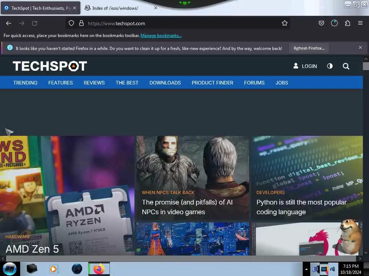This screenshot has height=276, width=369.
Task: Open the tracking protection shield icon
Action: tap(71, 23)
